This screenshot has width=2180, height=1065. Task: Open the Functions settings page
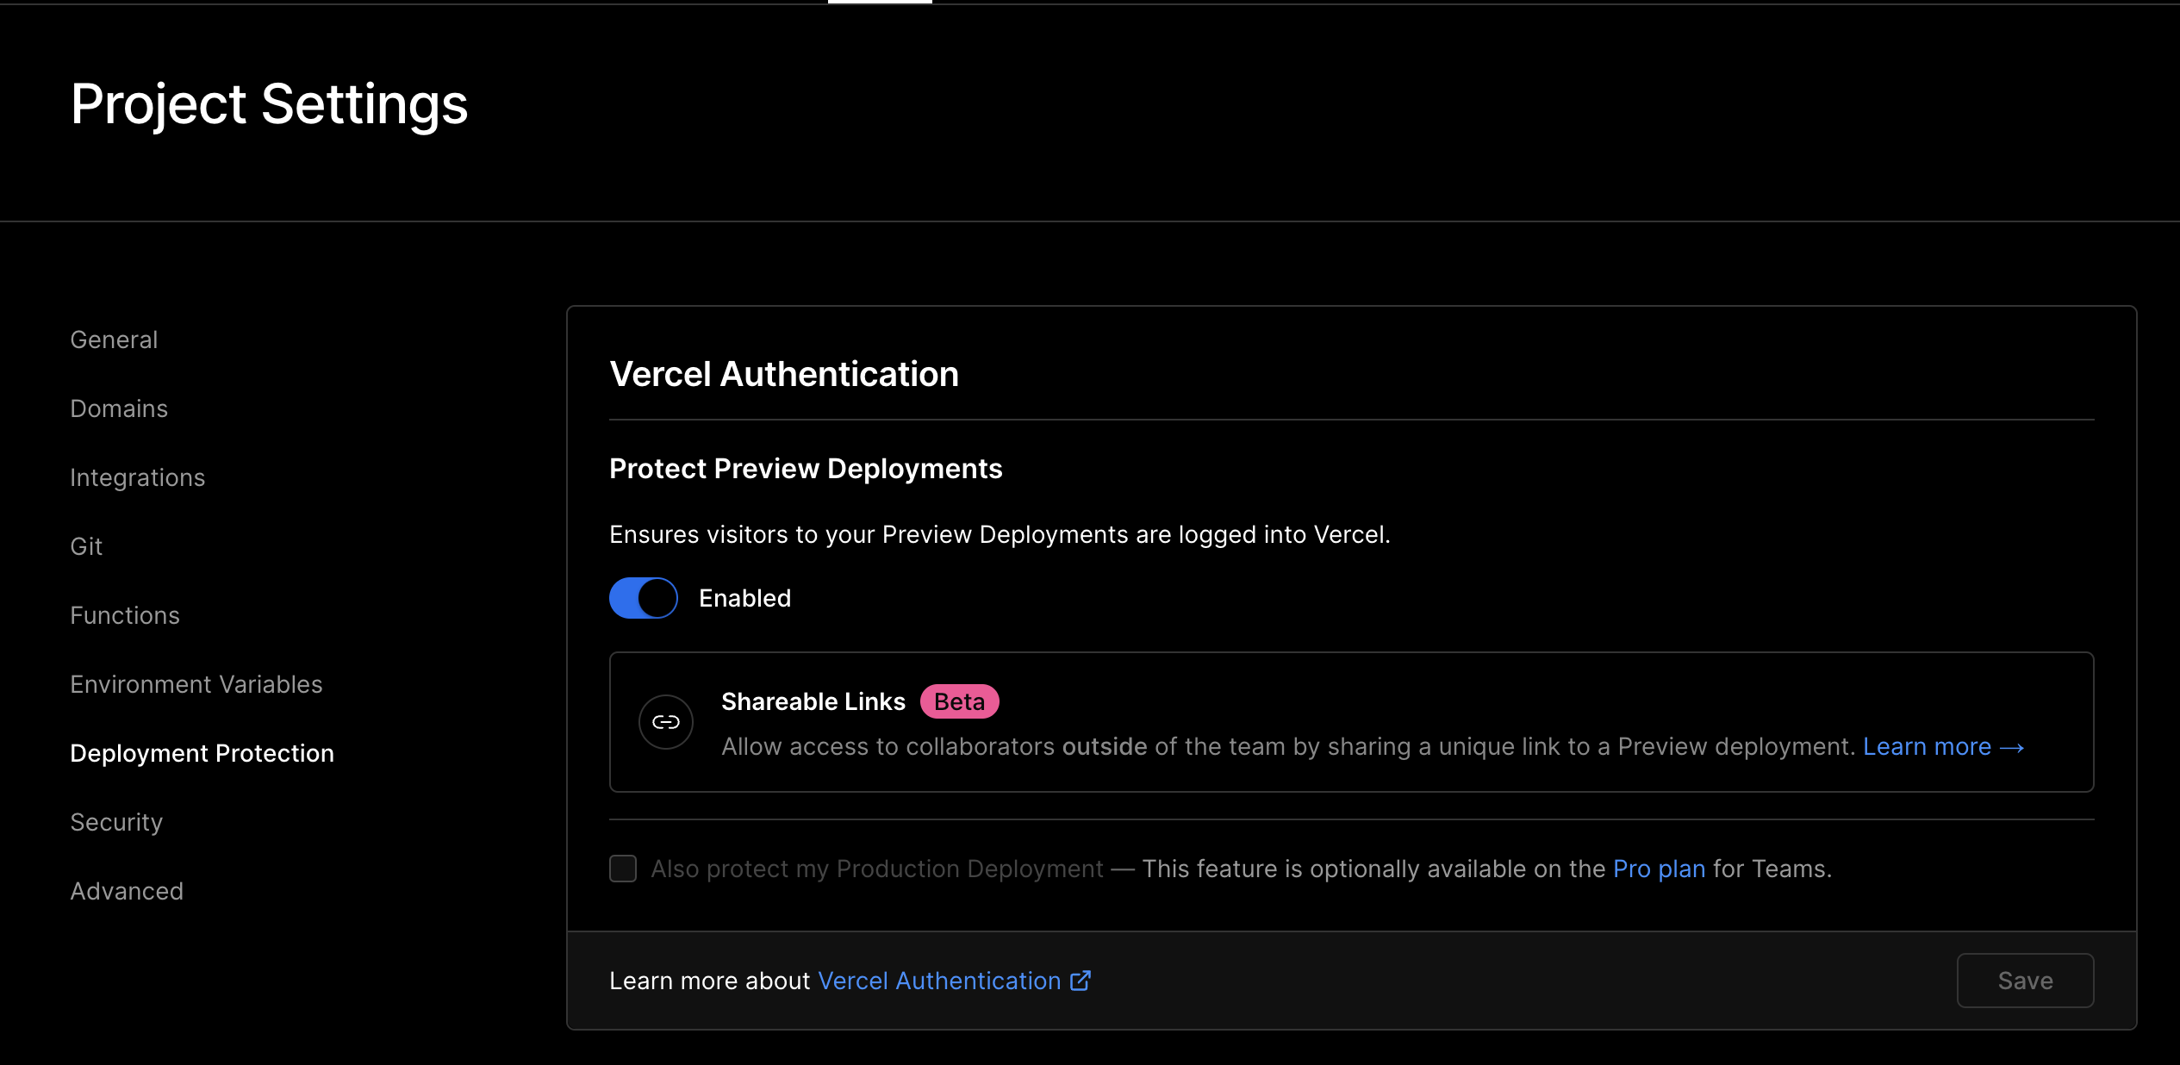125,615
